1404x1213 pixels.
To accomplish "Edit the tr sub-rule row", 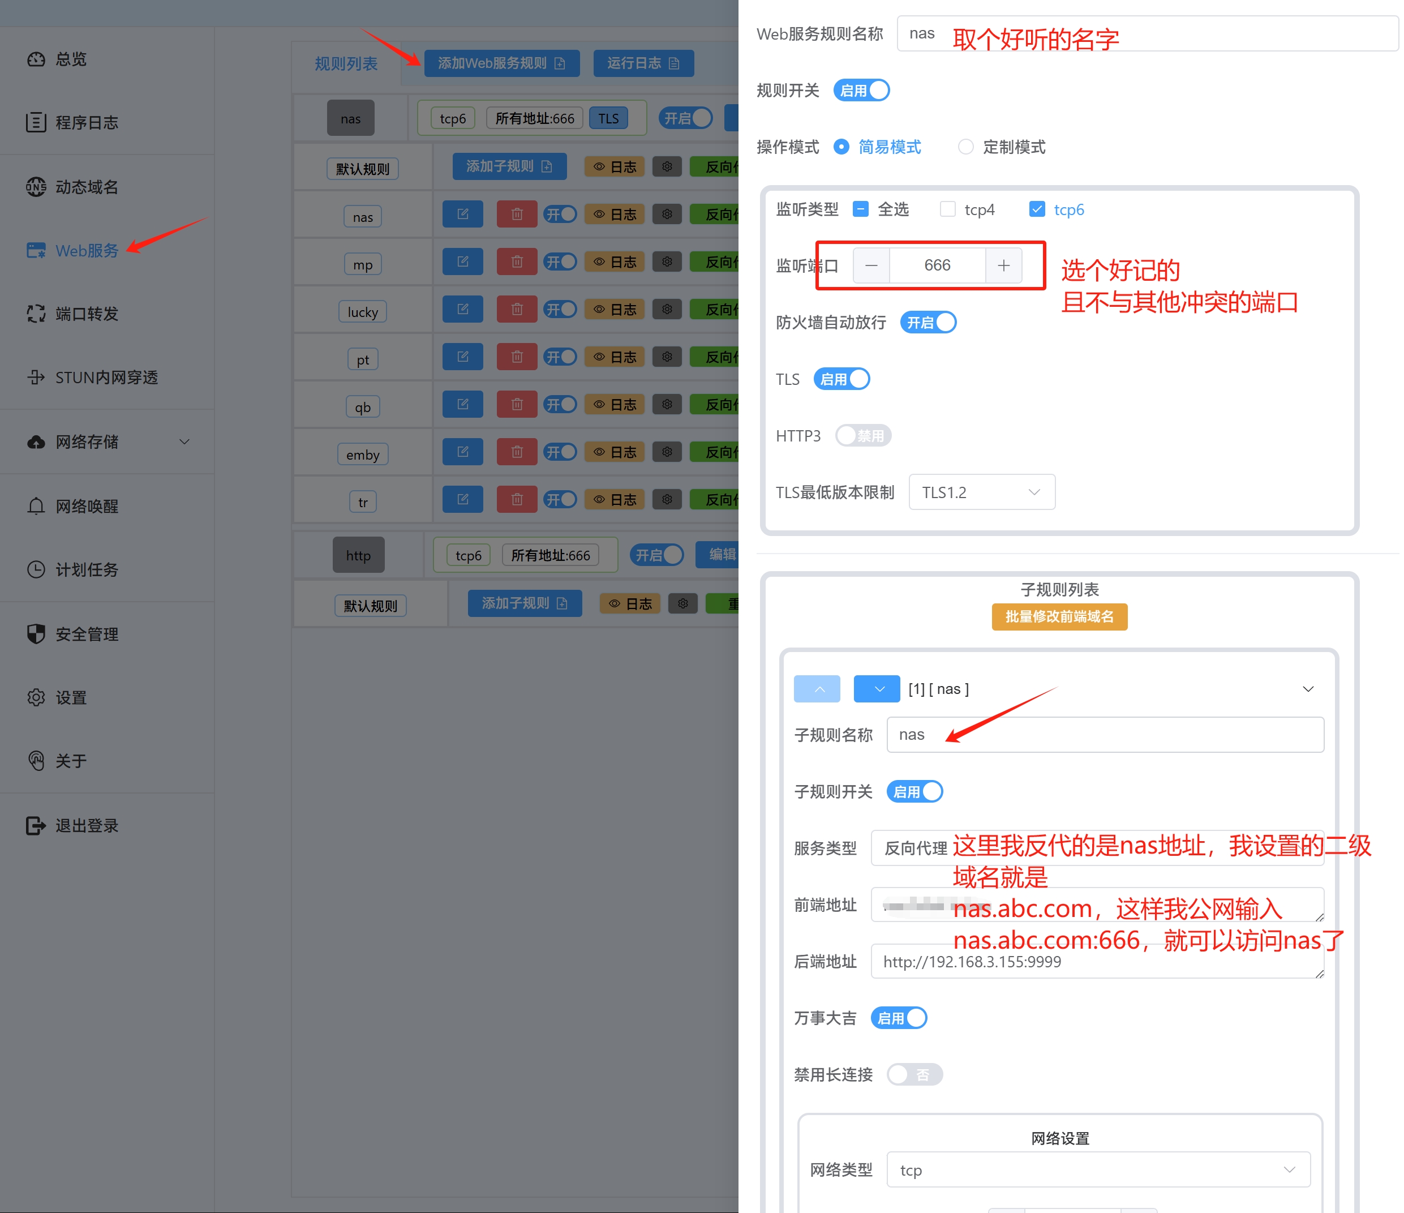I will tap(463, 499).
